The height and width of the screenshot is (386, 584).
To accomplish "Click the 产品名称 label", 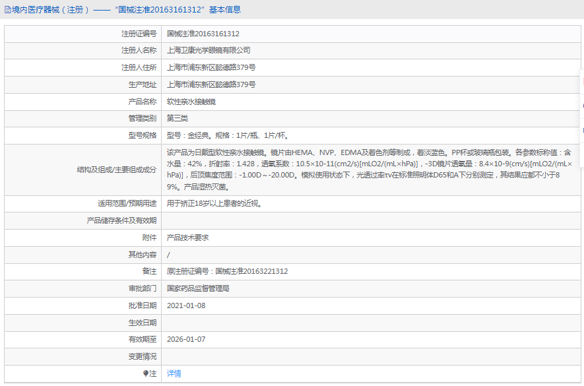I will click(x=143, y=102).
